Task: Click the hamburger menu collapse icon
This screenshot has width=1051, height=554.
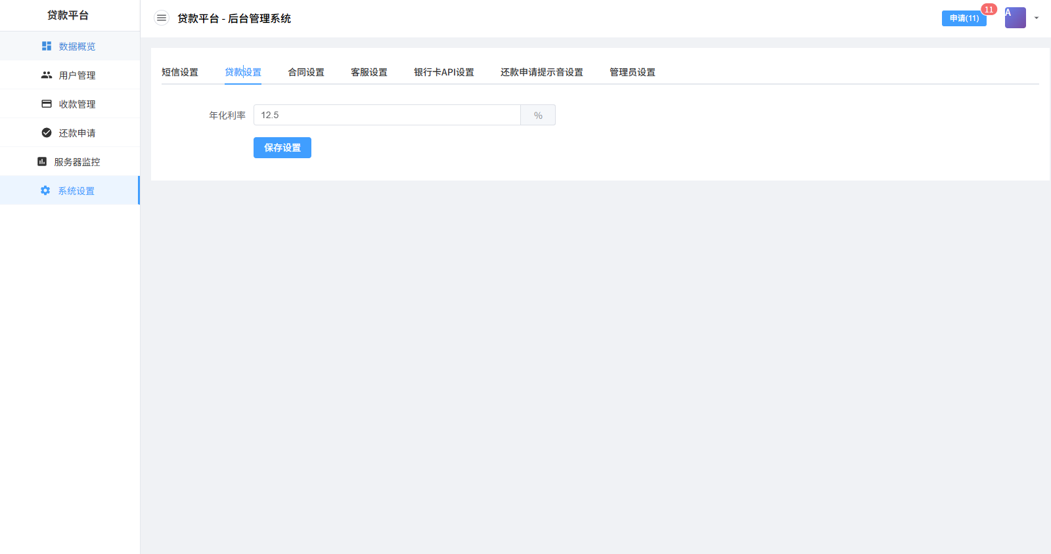Action: pos(162,18)
